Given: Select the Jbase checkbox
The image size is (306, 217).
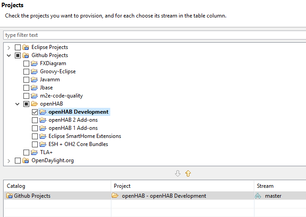Looking at the screenshot, I should tap(26, 88).
